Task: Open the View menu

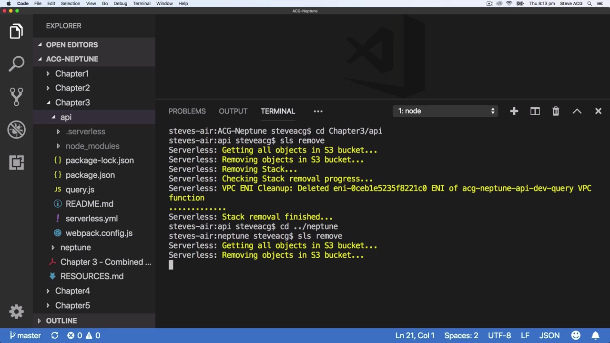Action: pyautogui.click(x=91, y=3)
